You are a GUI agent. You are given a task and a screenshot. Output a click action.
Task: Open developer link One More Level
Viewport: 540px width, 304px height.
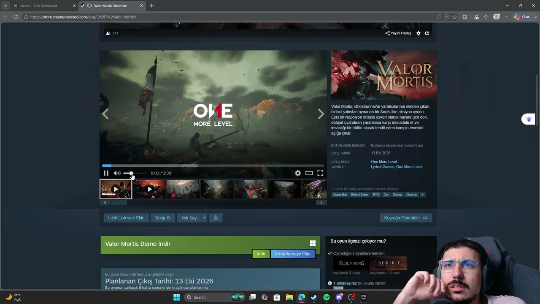point(384,162)
